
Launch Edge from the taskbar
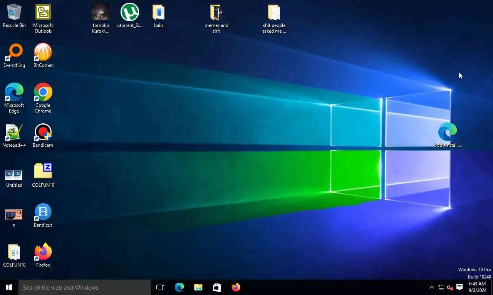tap(179, 287)
